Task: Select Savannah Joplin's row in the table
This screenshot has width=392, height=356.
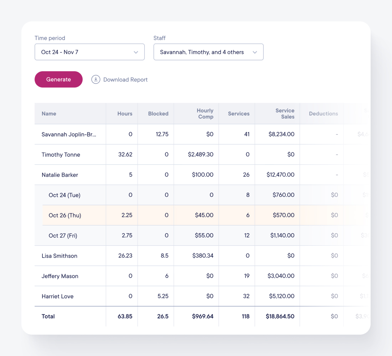Action: click(70, 134)
